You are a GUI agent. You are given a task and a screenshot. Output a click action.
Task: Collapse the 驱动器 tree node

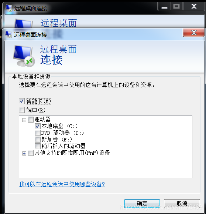pos(24,120)
